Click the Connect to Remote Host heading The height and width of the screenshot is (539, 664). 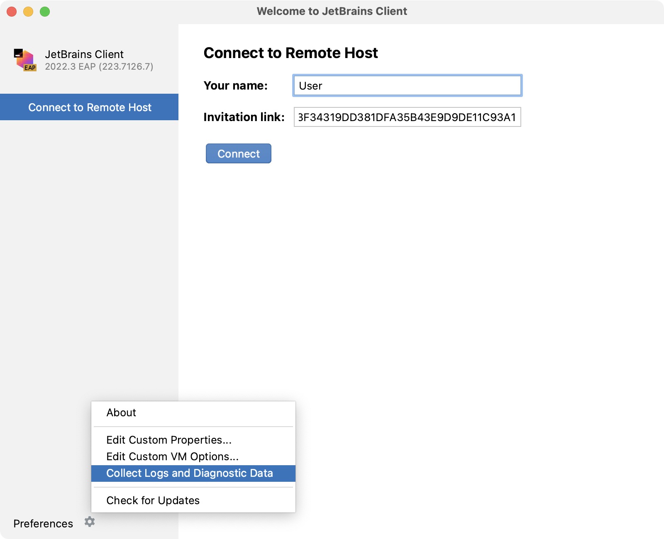click(290, 53)
